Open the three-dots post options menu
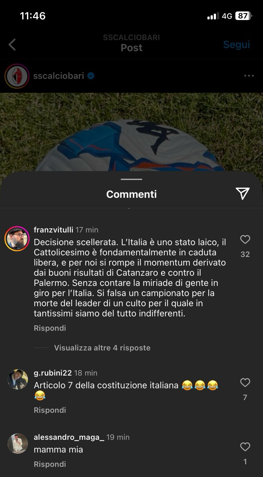This screenshot has height=477, width=263. 249,76
